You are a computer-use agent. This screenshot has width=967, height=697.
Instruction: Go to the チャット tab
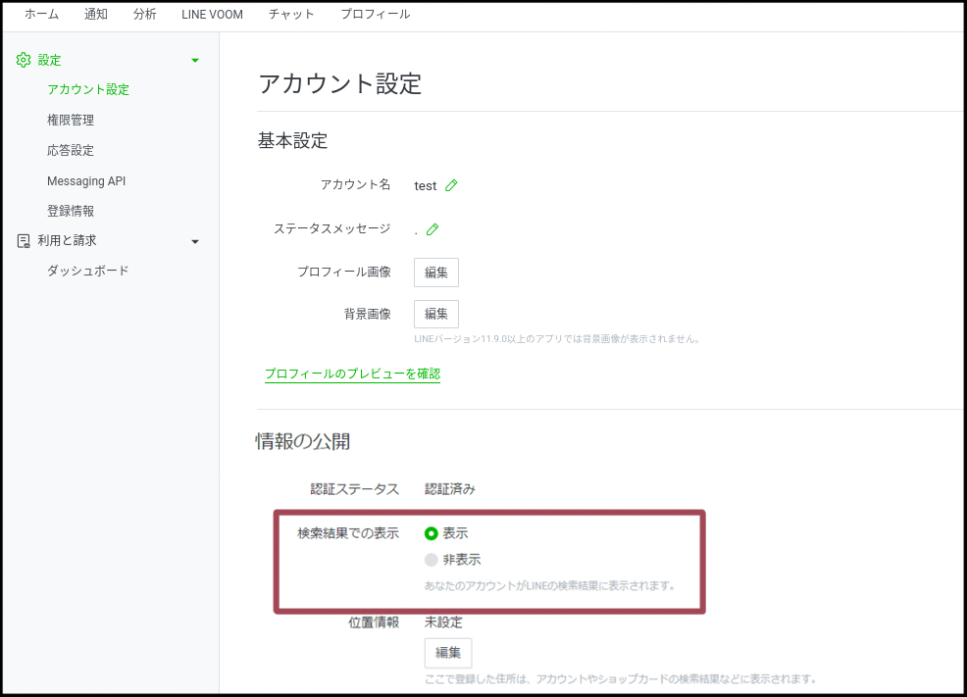(x=291, y=15)
